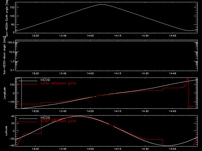
Task: Click the Longitude axis title
Action: pos(5,93)
